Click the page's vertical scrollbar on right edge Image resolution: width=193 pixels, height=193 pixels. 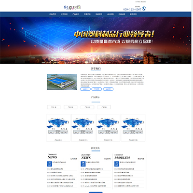pyautogui.click(x=192, y=96)
